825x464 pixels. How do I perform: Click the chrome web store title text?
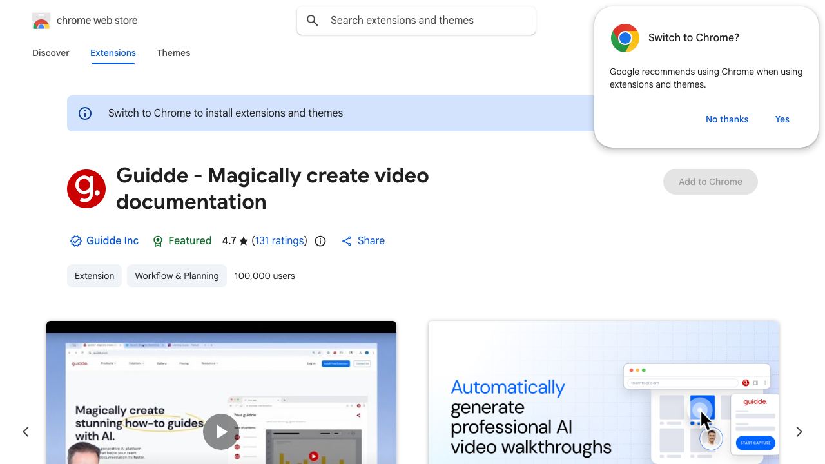[97, 21]
